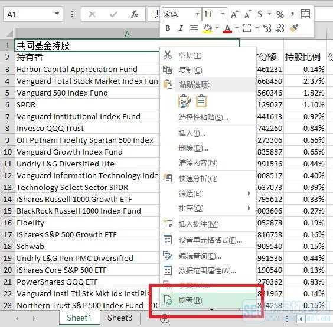333x327 pixels.
Task: Choose the plain paste clipboard icon
Action: tap(201, 101)
